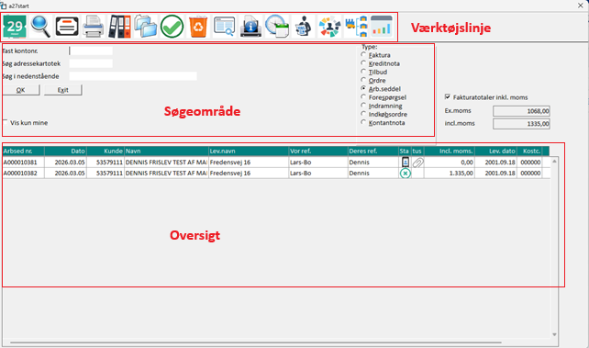
Task: Click the orange recycle bin icon
Action: point(198,27)
